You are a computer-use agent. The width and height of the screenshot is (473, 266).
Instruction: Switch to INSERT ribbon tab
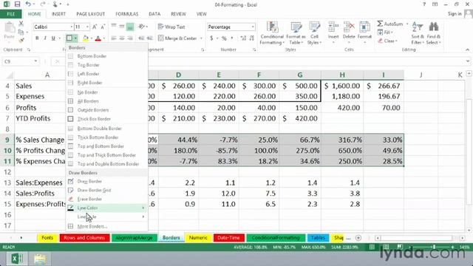coord(58,14)
